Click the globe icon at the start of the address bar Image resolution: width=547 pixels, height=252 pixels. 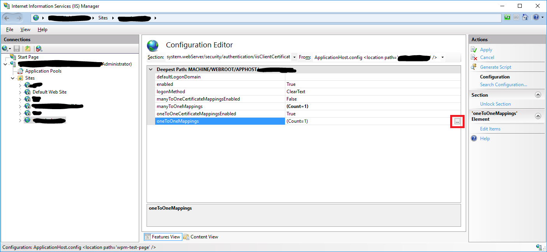pyautogui.click(x=36, y=18)
